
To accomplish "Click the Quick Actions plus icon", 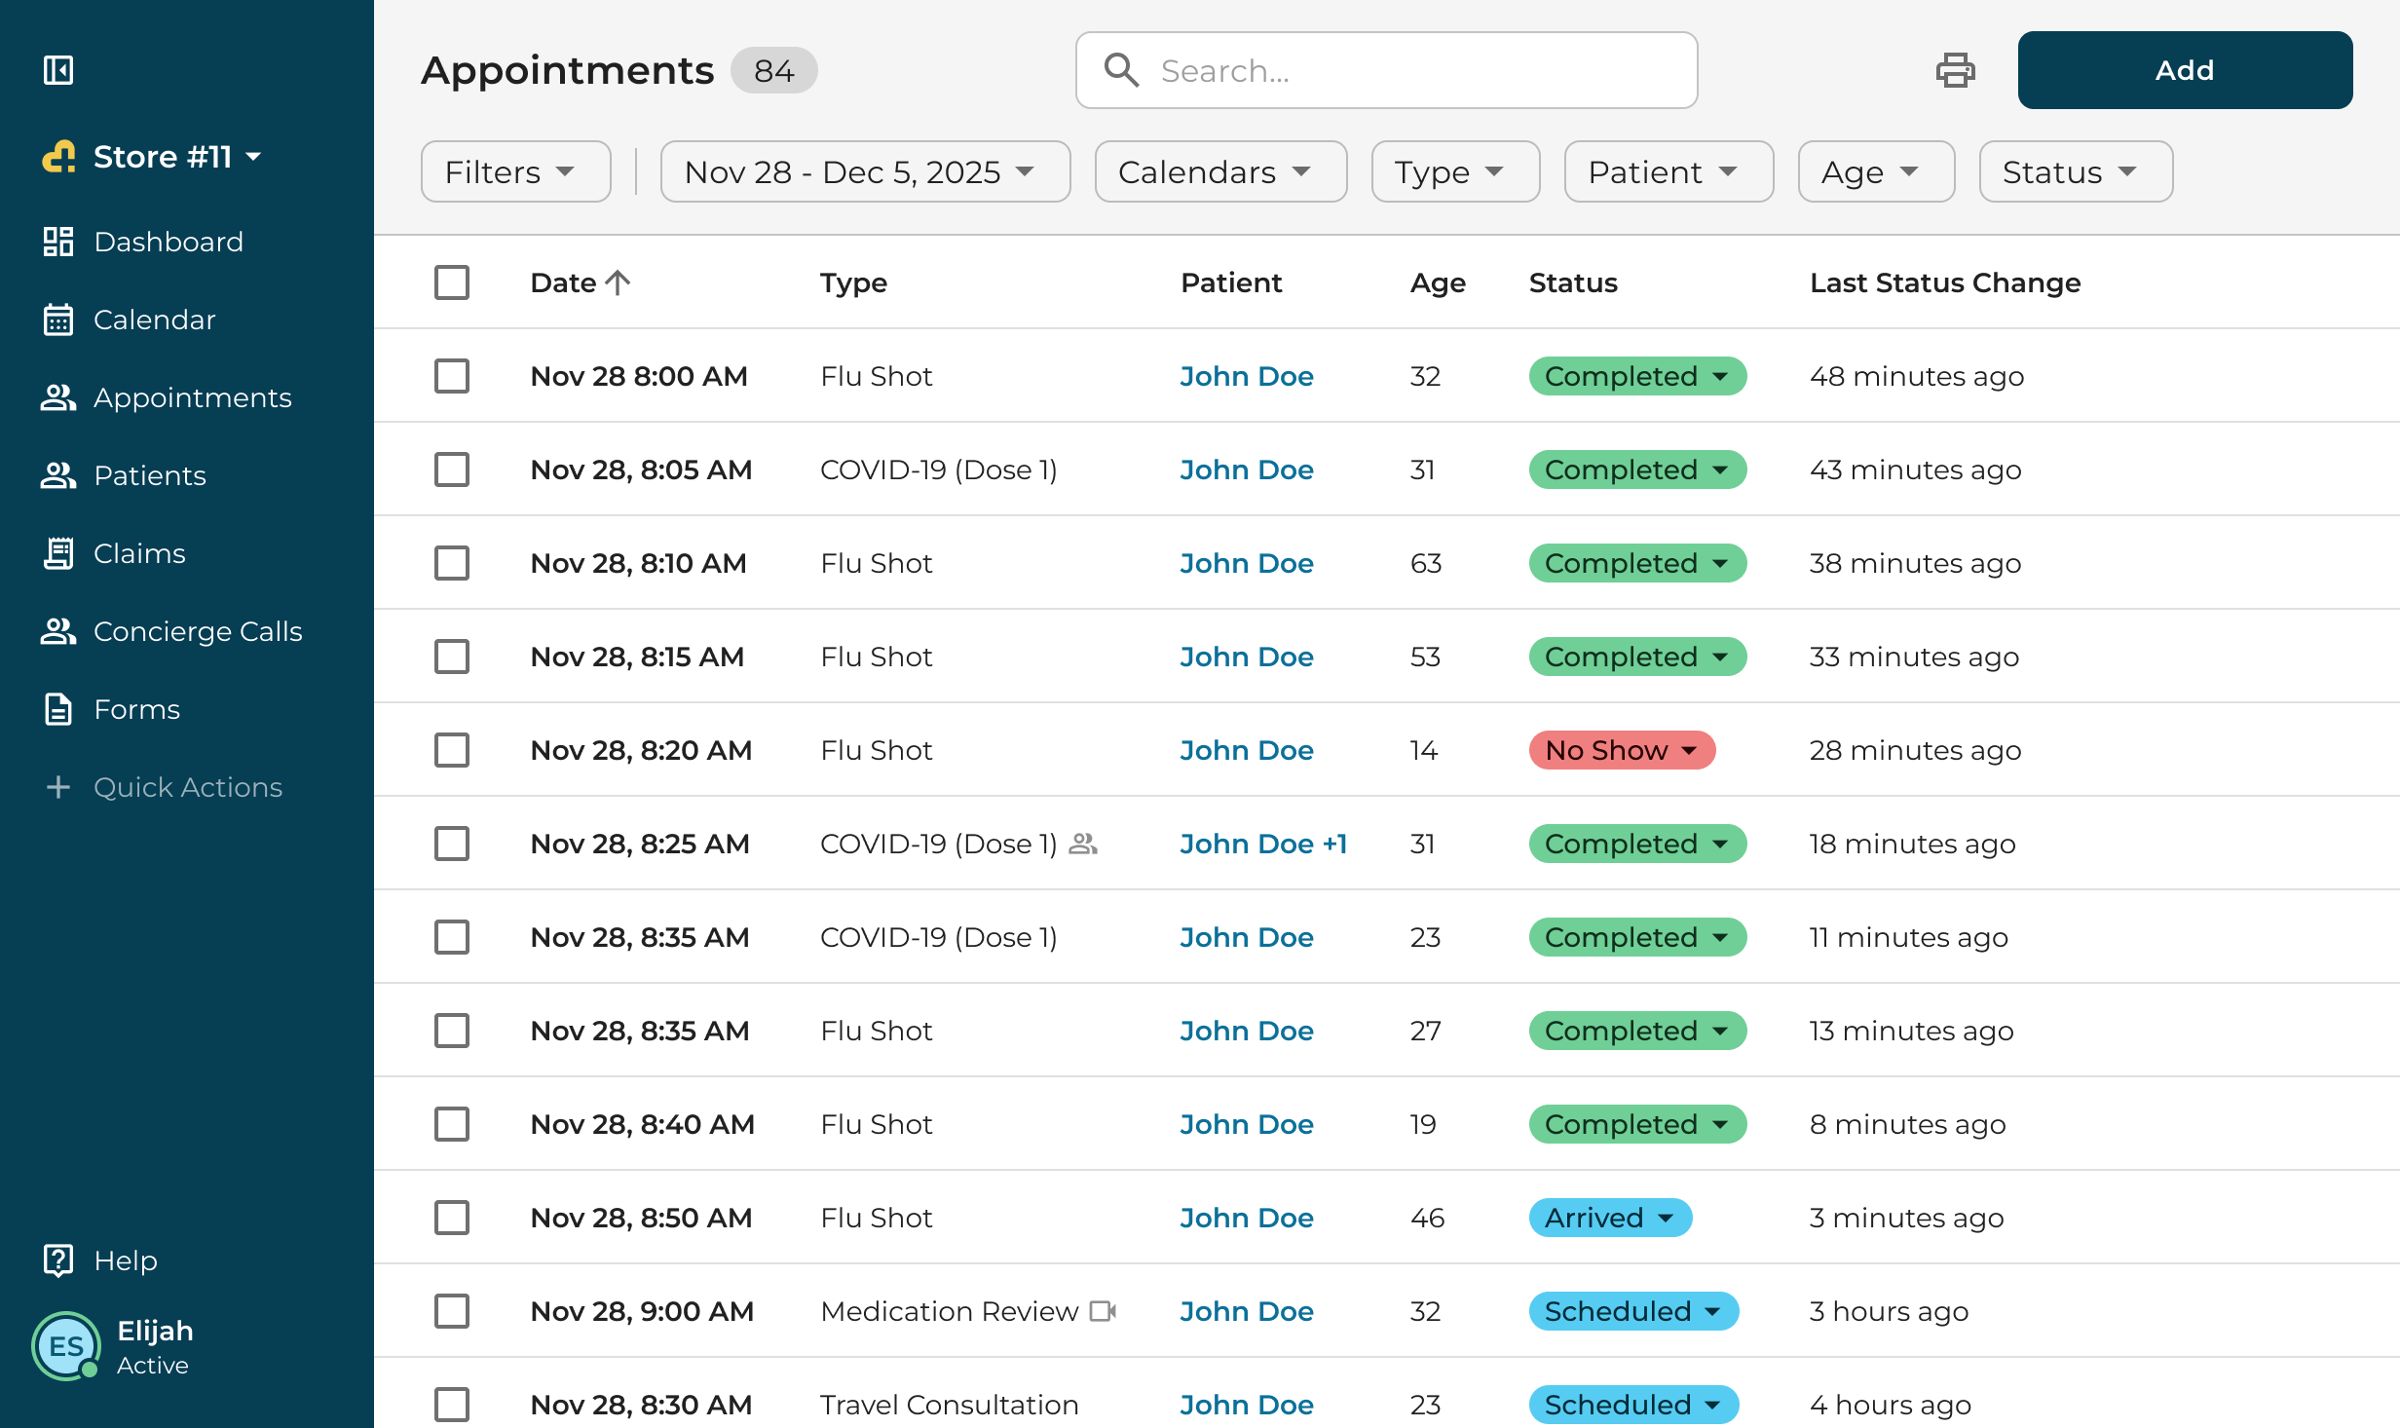I will [58, 787].
